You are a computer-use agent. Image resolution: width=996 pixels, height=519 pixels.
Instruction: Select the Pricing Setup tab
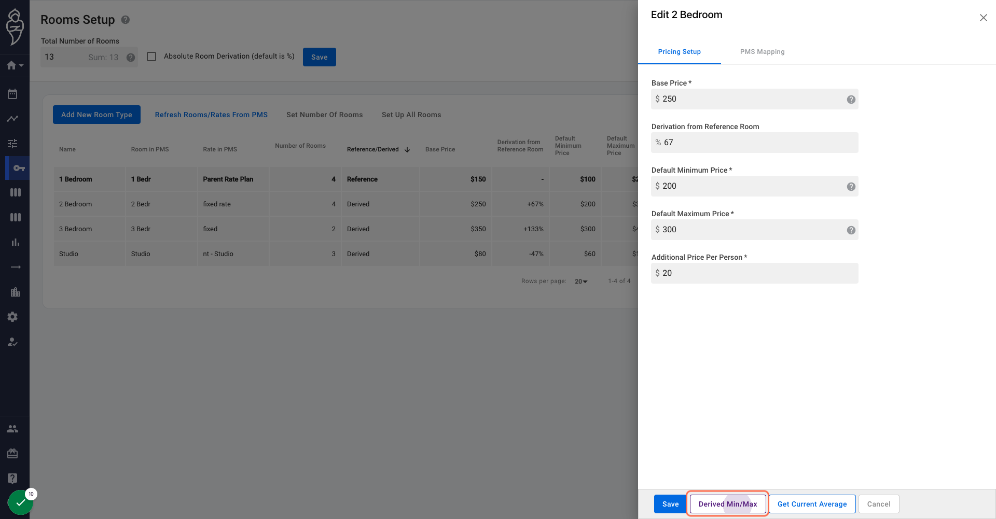coord(679,52)
